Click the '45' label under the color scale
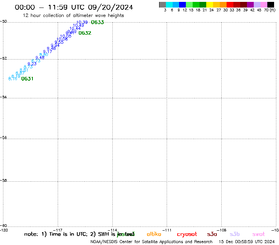Screen dimensions: 279x245 [259, 10]
